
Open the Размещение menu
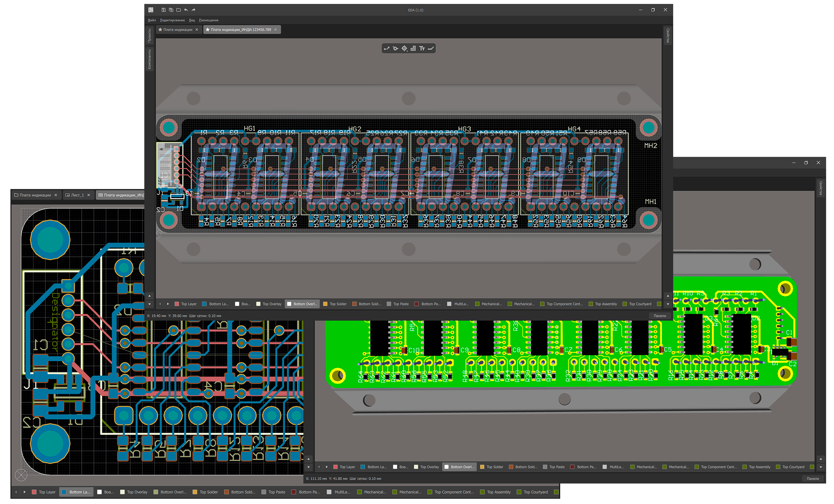209,20
